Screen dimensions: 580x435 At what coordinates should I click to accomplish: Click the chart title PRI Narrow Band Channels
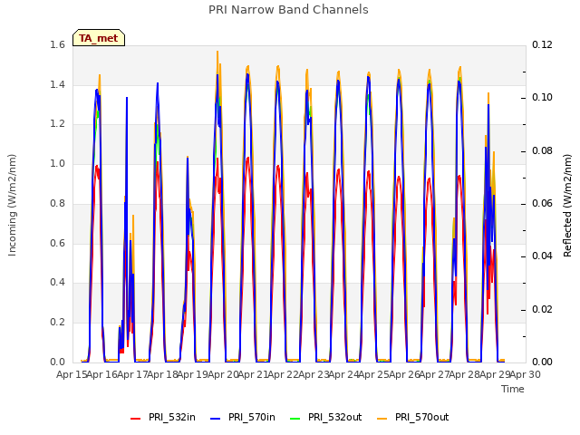pos(288,10)
